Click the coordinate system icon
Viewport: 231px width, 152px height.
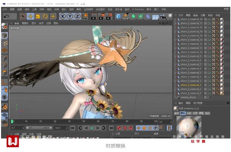pos(85,16)
